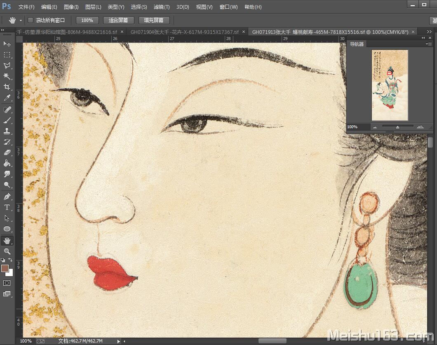Screen dimensions: 437x345
Task: Select the 导航器 panel tab
Action: tap(357, 44)
